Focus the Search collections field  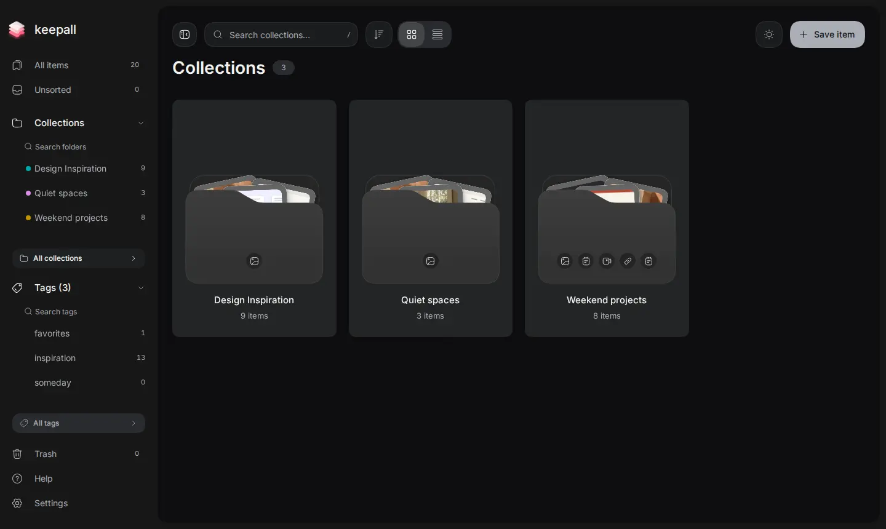click(x=281, y=34)
